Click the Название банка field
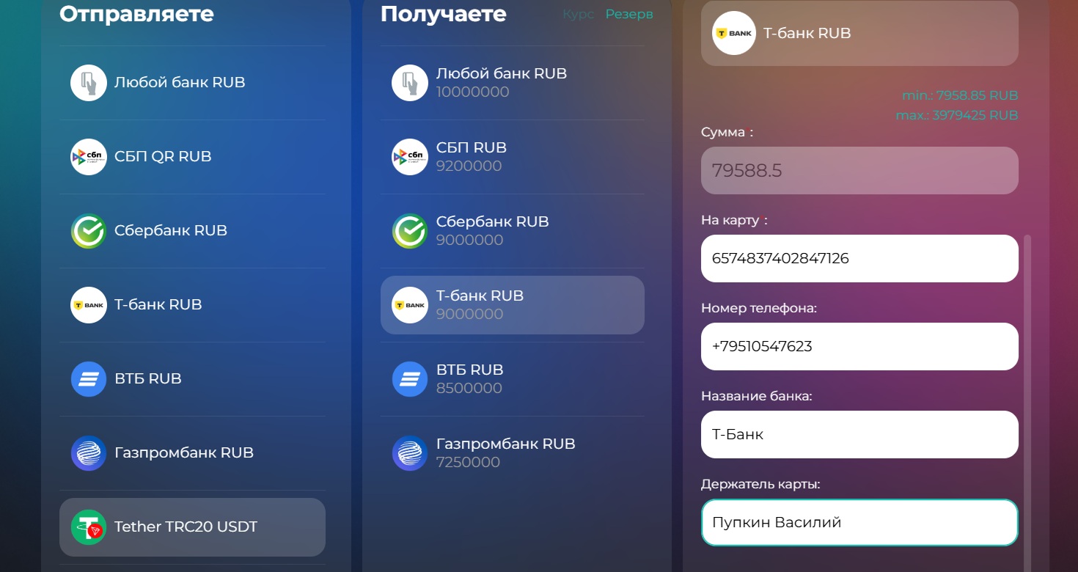 point(859,434)
